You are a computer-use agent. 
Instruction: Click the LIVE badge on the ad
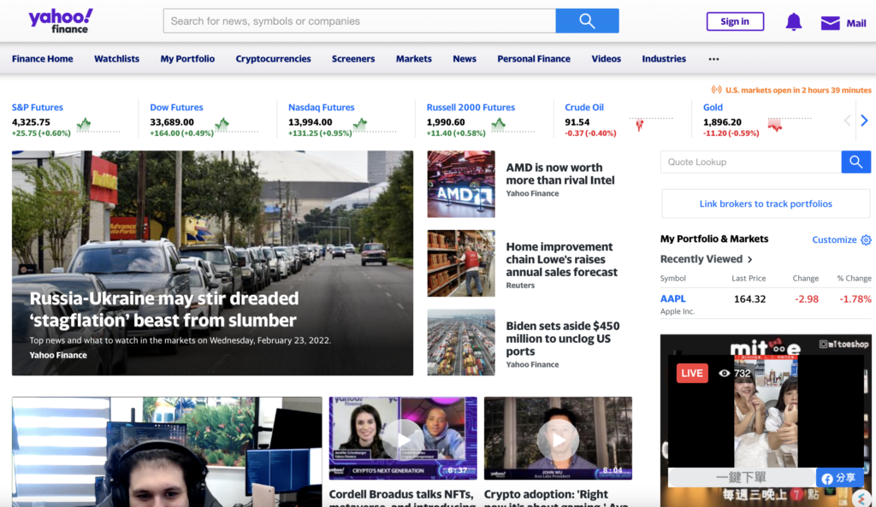[x=691, y=373]
